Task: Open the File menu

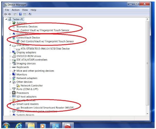Action: coord(7,10)
